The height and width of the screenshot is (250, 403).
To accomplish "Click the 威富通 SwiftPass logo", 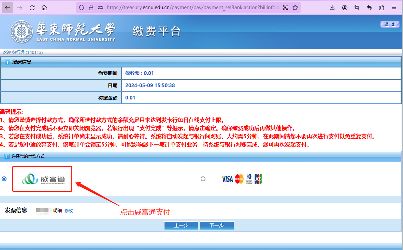I will pos(42,179).
